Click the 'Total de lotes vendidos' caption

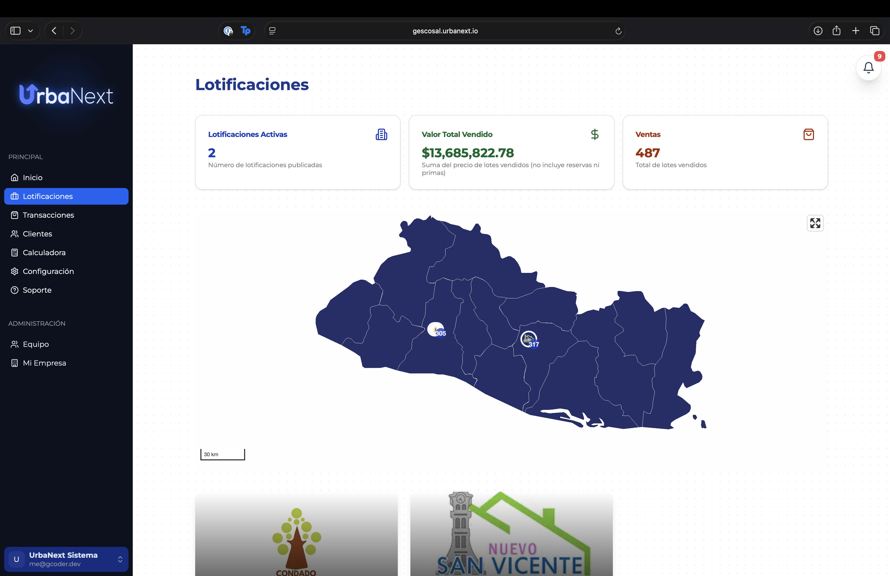(x=671, y=165)
